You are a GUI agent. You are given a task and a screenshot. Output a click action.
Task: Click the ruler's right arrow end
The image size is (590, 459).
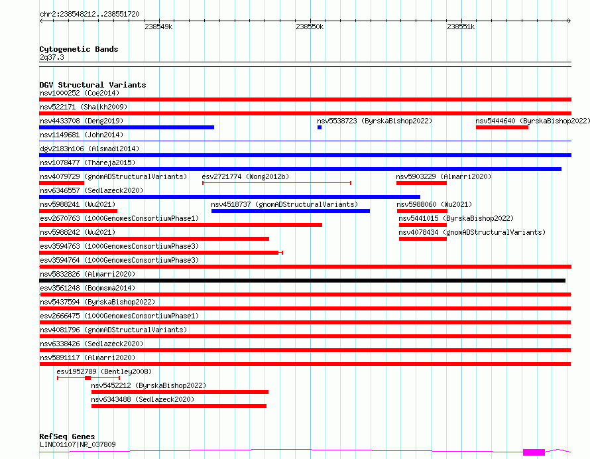pyautogui.click(x=569, y=21)
